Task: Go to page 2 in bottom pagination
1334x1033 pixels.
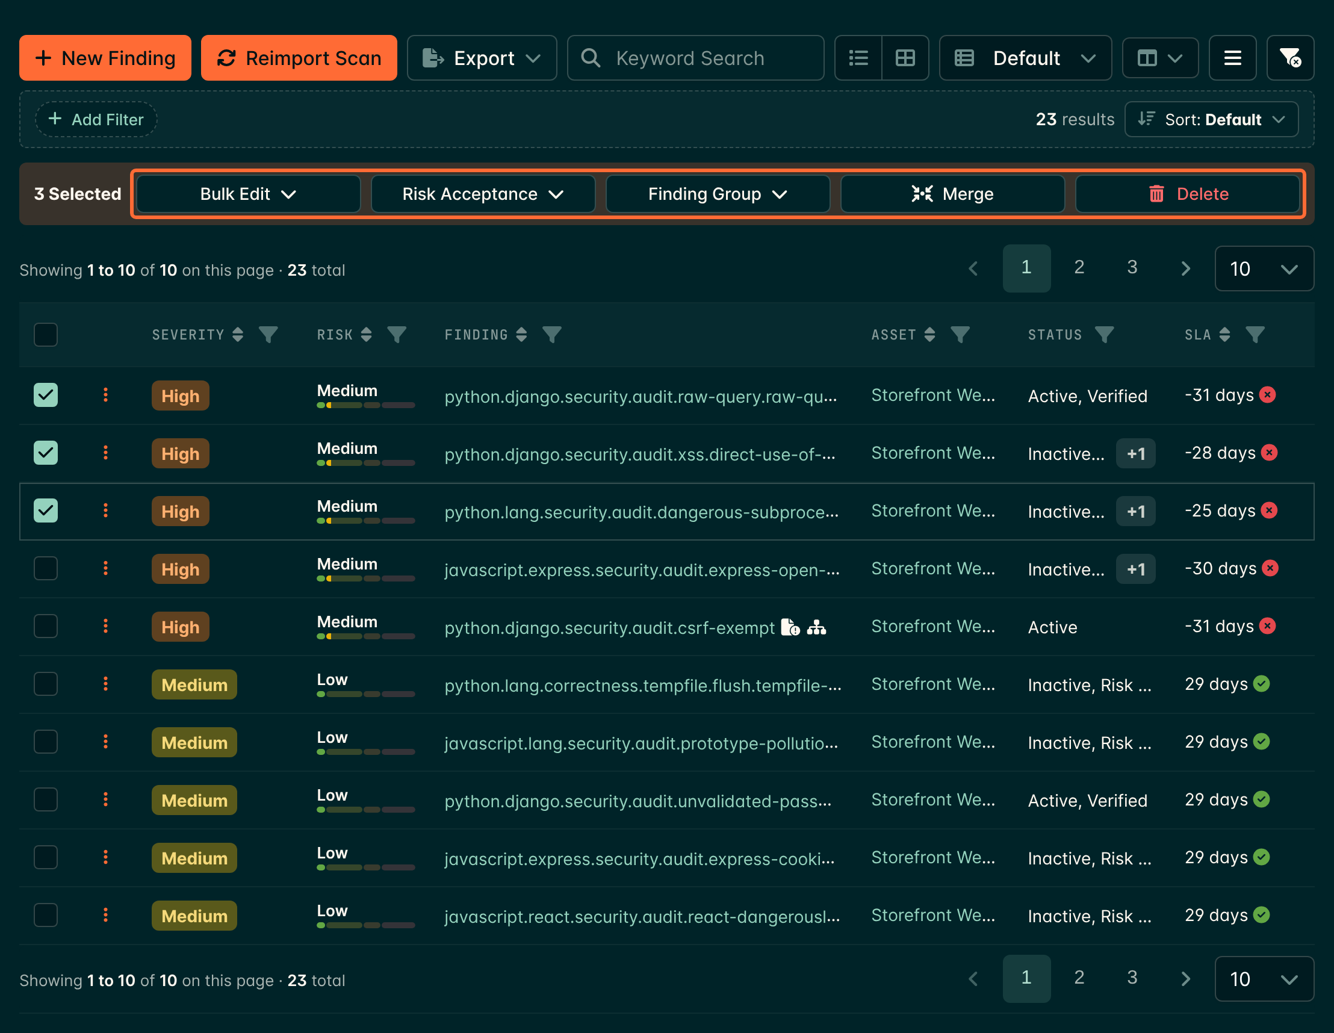Action: pos(1079,978)
